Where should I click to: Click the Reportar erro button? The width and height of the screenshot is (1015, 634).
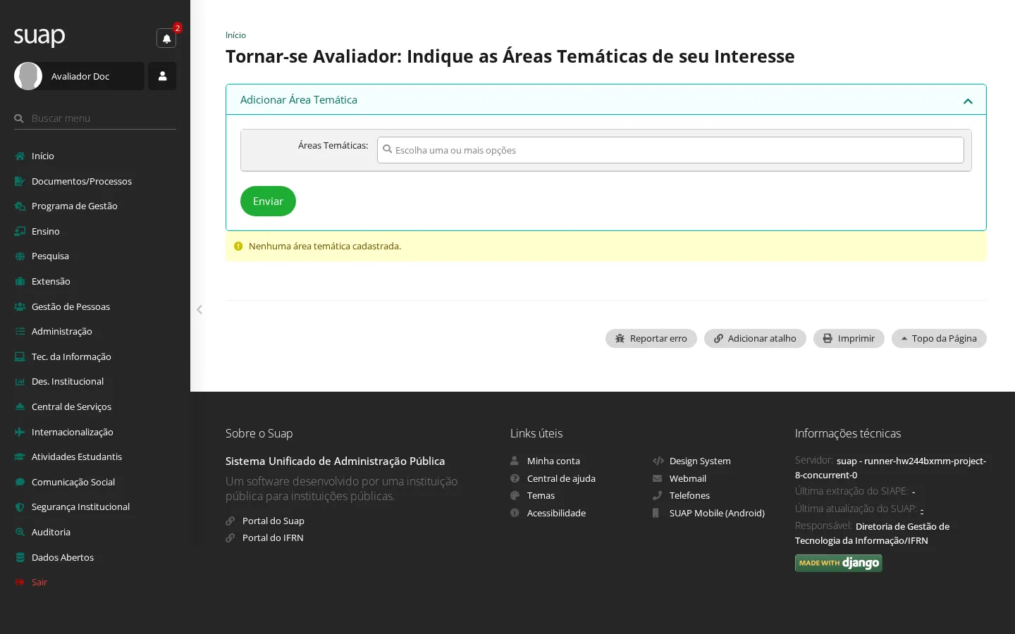point(651,338)
